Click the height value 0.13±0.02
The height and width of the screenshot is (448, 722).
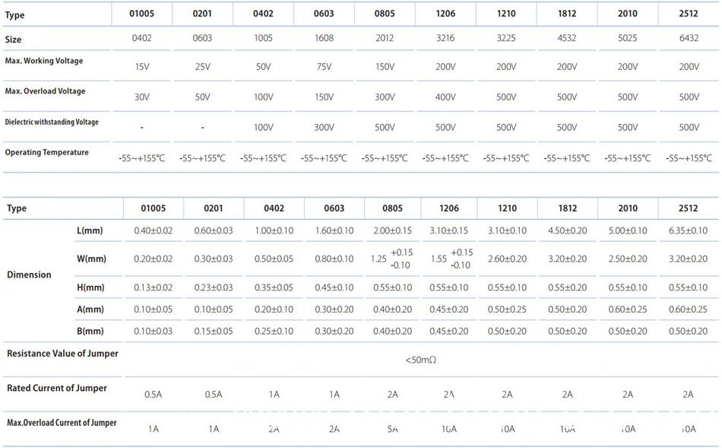tap(154, 288)
